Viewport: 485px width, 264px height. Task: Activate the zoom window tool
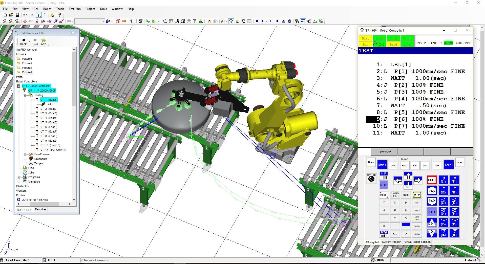17,21
